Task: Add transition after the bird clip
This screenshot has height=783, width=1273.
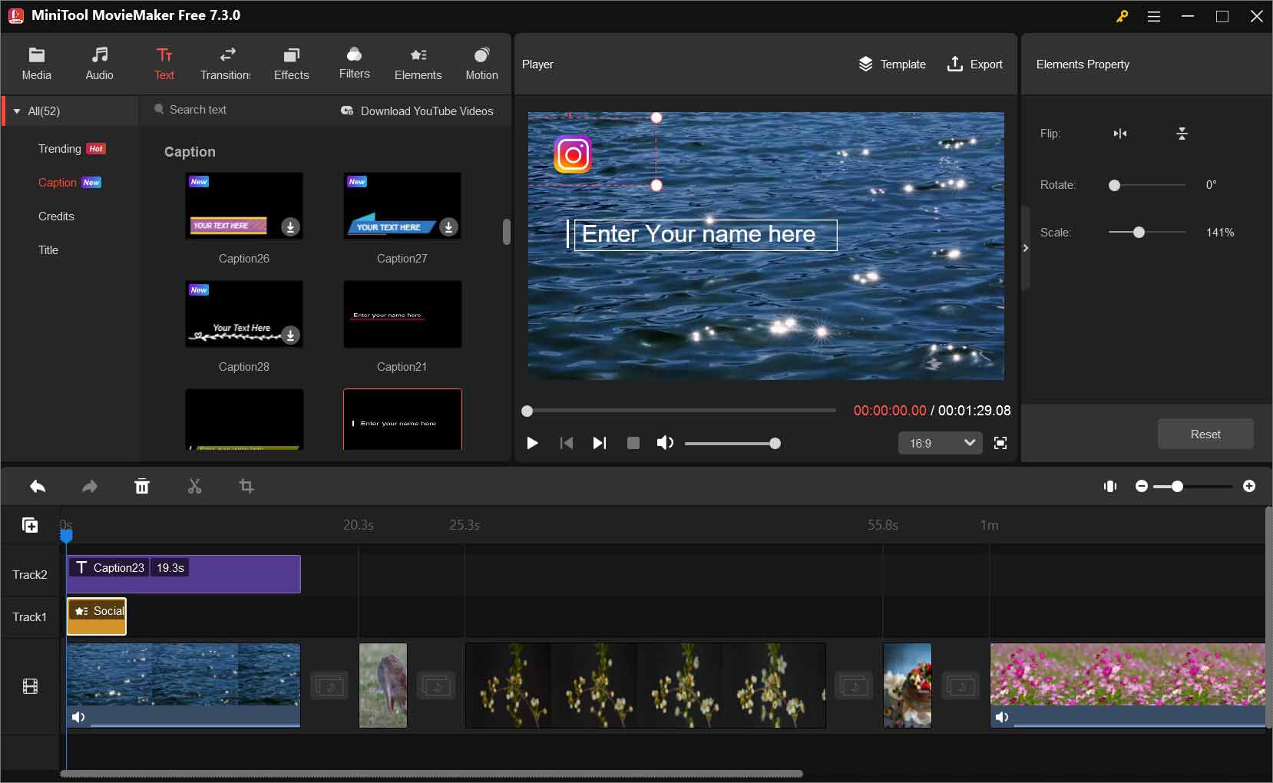Action: coord(436,686)
